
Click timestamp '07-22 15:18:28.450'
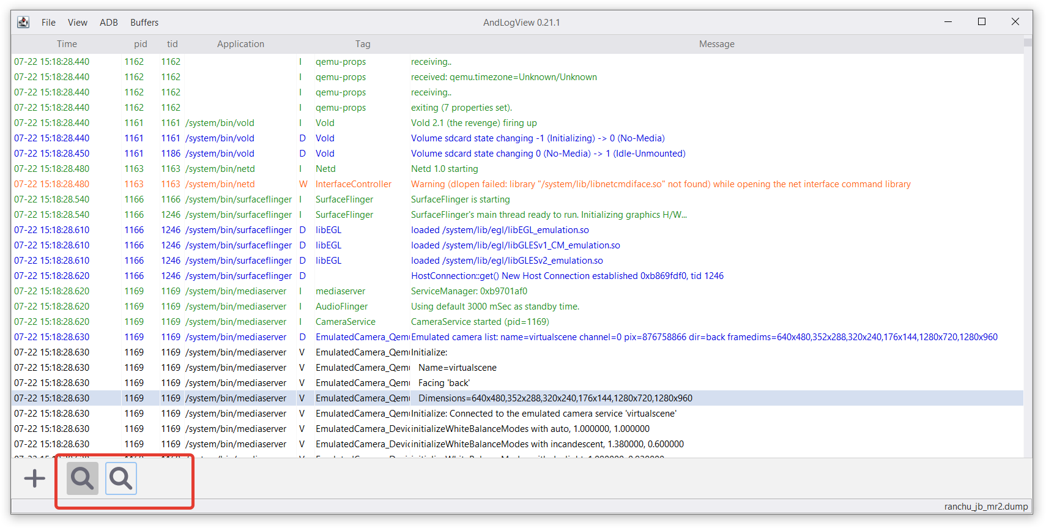[52, 154]
